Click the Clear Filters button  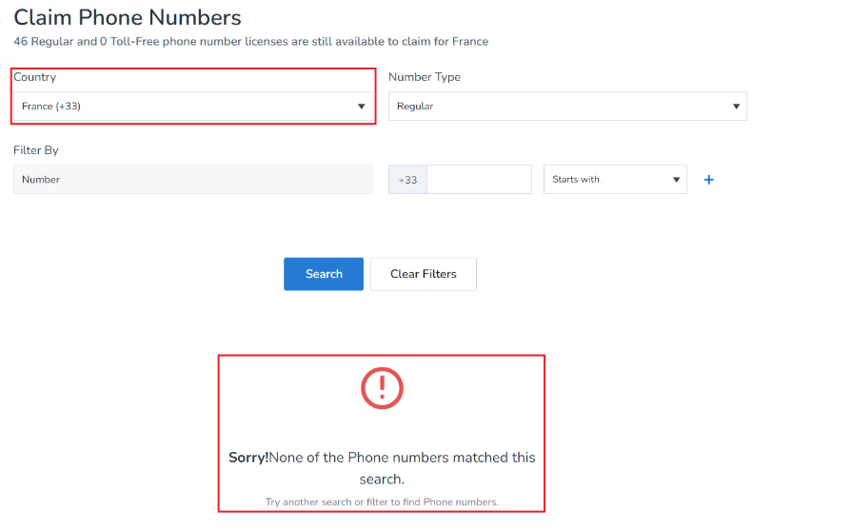point(423,274)
